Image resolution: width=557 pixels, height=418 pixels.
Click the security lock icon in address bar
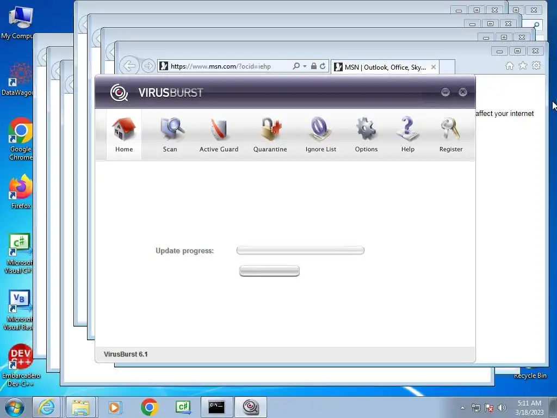click(314, 66)
